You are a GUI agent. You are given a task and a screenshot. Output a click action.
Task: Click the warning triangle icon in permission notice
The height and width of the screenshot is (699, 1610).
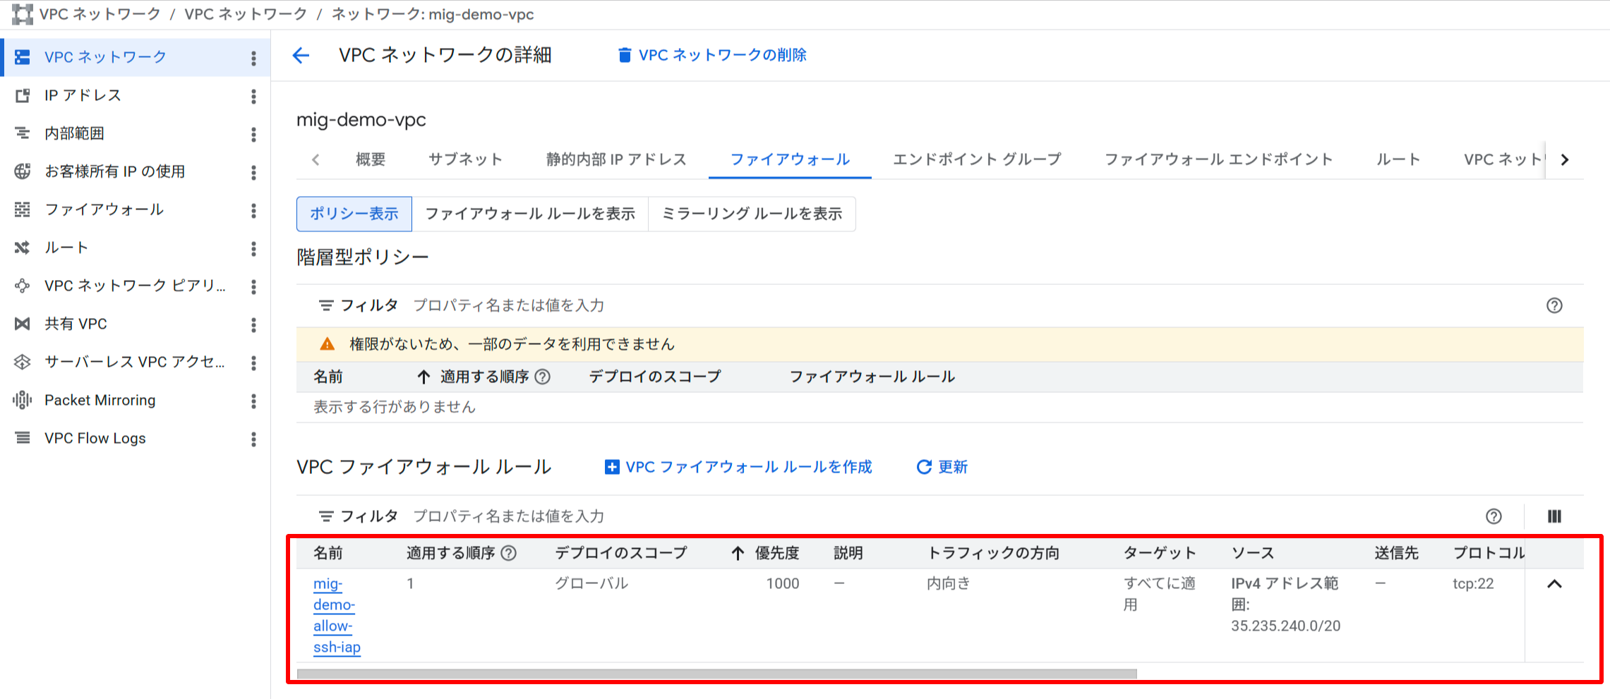(x=328, y=344)
